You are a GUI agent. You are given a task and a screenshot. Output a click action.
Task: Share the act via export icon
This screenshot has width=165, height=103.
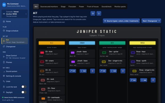[99, 14]
